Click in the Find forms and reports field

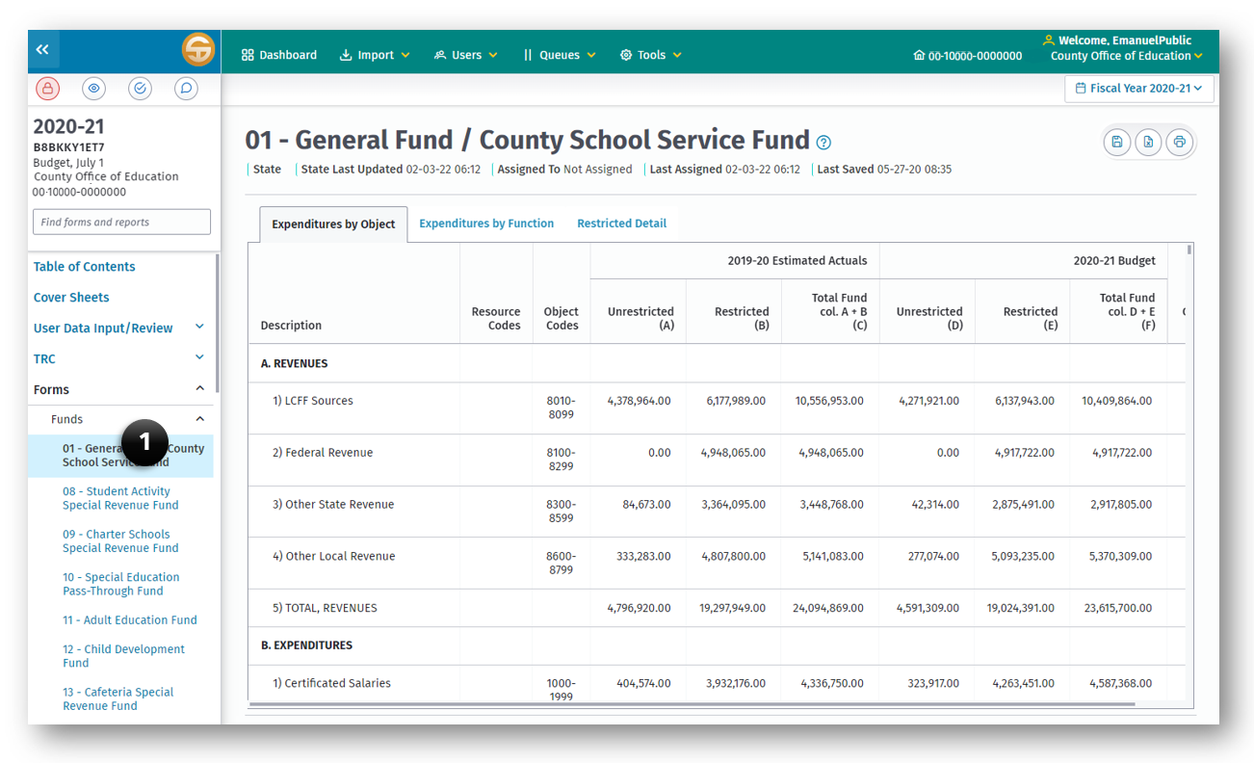(121, 222)
